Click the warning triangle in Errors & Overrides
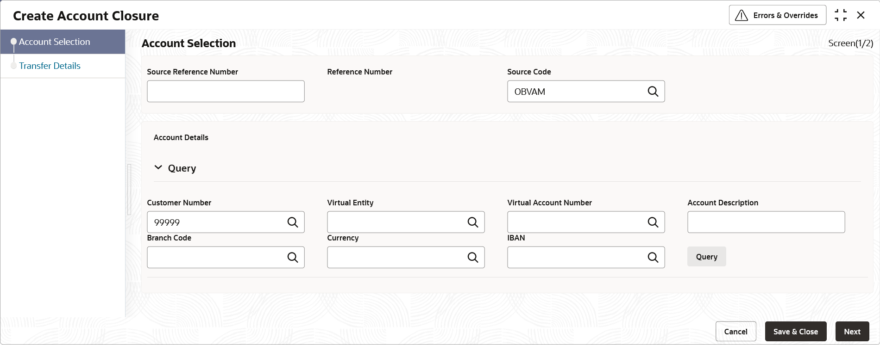 [742, 15]
